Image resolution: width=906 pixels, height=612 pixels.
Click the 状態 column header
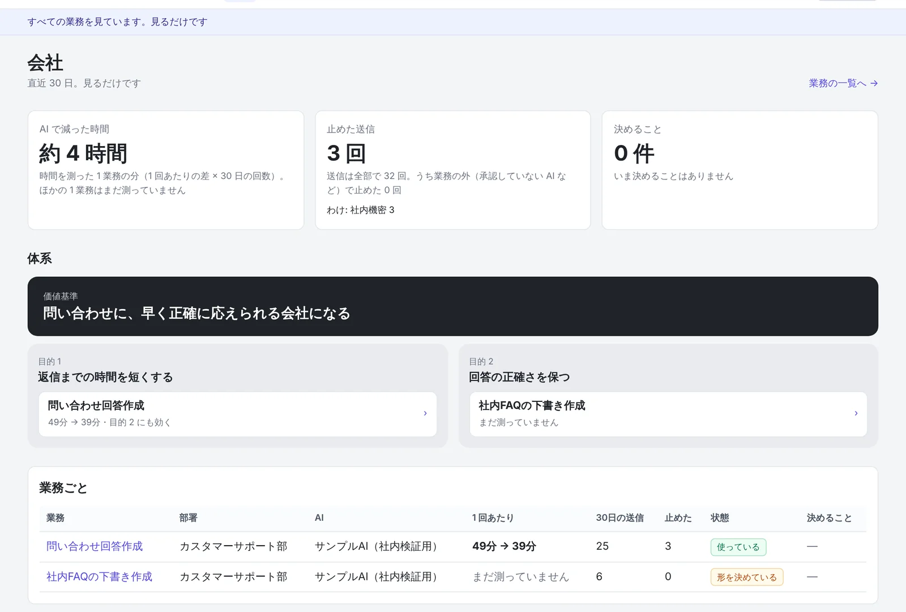click(x=720, y=518)
